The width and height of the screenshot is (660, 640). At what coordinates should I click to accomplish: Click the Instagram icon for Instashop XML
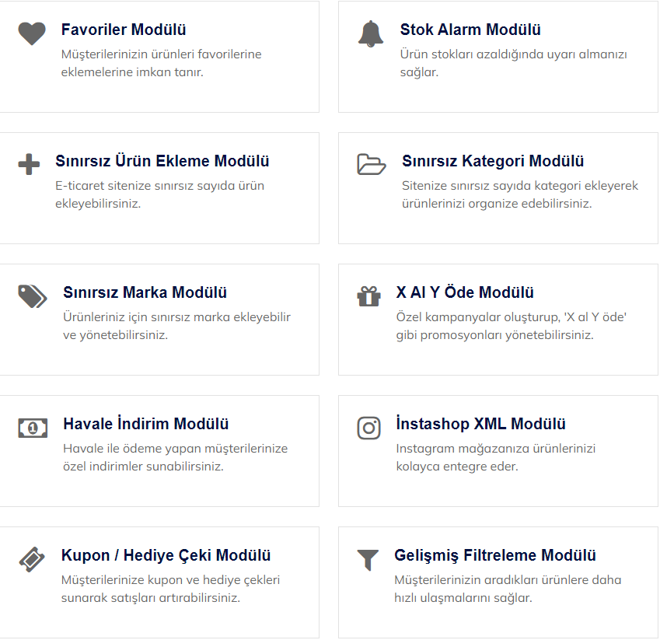[369, 428]
